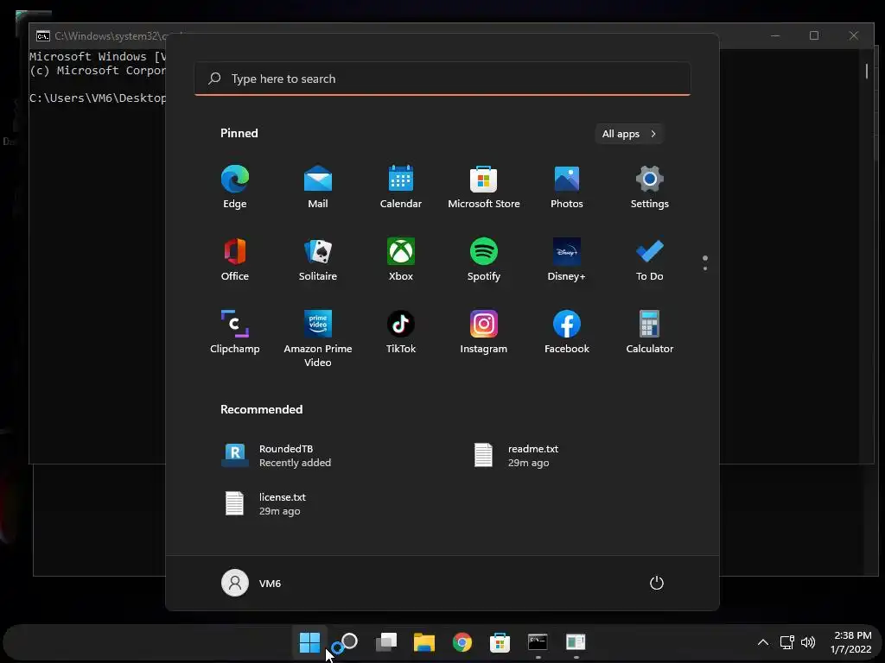The image size is (885, 663).
Task: Open Settings from pinned apps
Action: [x=650, y=187]
